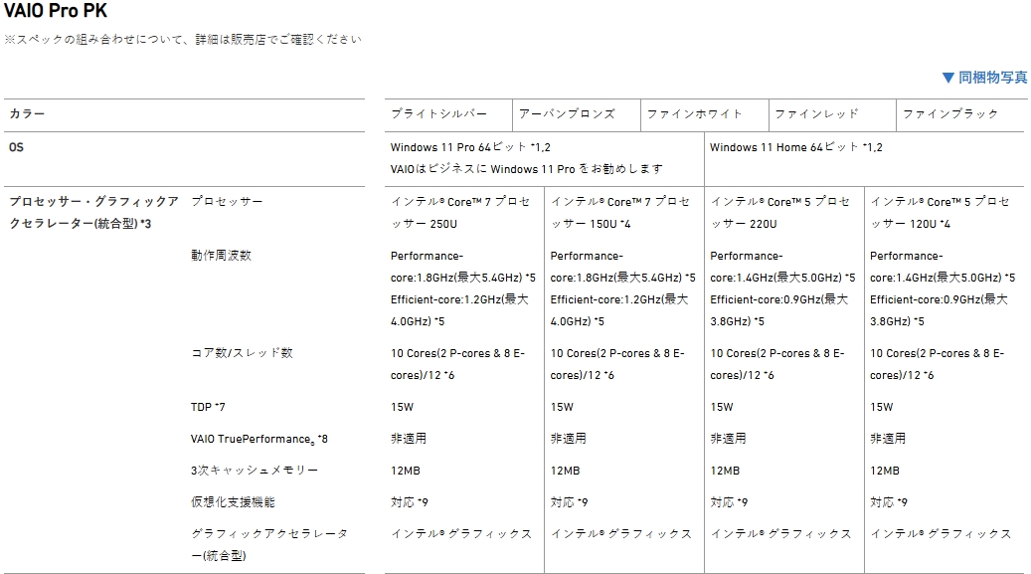The height and width of the screenshot is (574, 1031).
Task: Click インテル グラフィックス in 120U column
Action: click(x=941, y=534)
